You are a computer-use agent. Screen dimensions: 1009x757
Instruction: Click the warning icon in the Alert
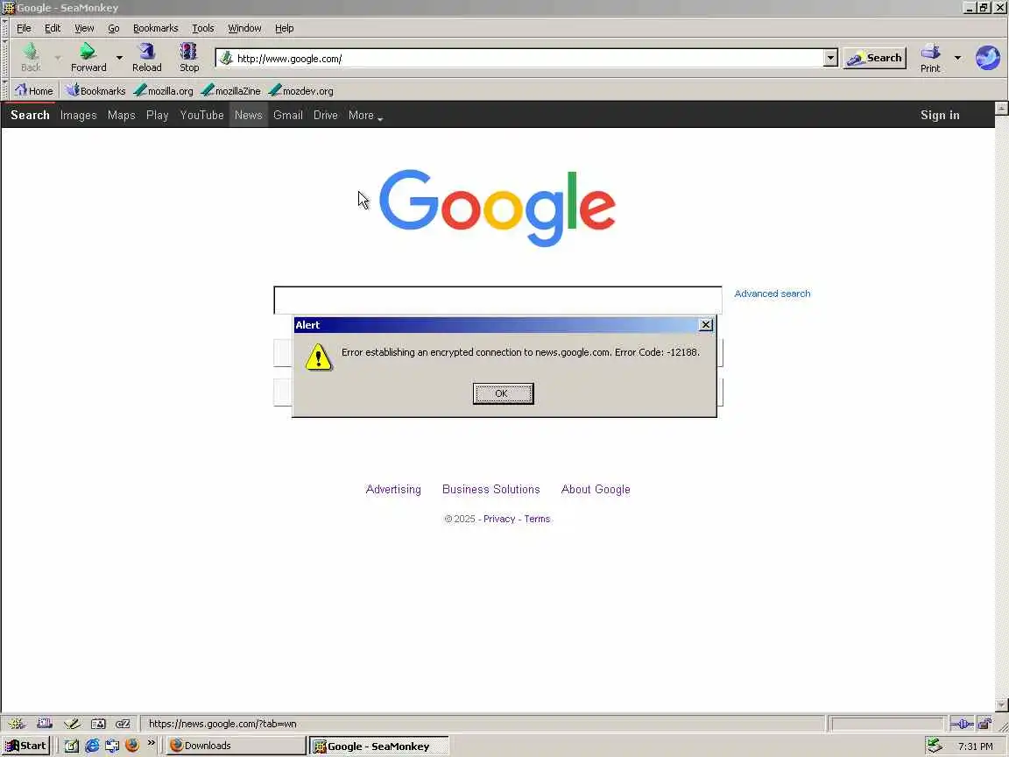point(319,357)
